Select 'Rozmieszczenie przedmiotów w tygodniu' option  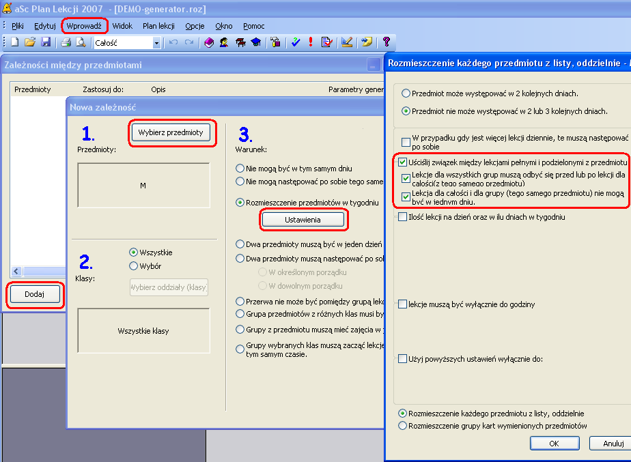coord(240,203)
